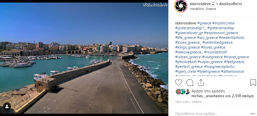Show the 2,518 ακόμη likes list

pos(243,96)
